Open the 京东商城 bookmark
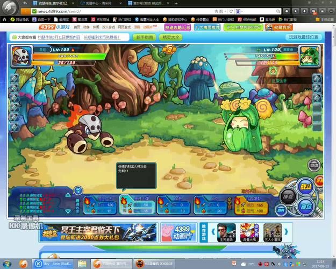 coord(100,19)
